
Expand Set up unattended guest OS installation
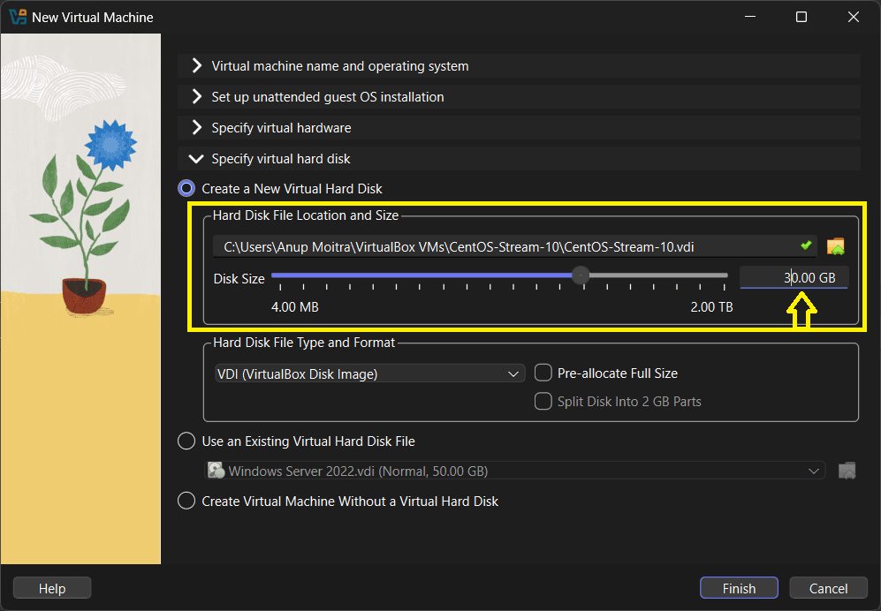pyautogui.click(x=327, y=97)
